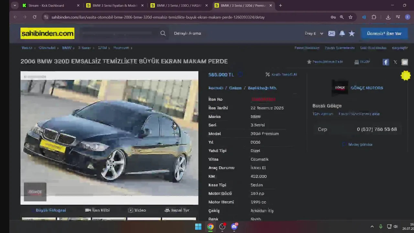Screen dimensions: 414x233
Task: Open browser extensions puzzle icon
Action: (374, 17)
